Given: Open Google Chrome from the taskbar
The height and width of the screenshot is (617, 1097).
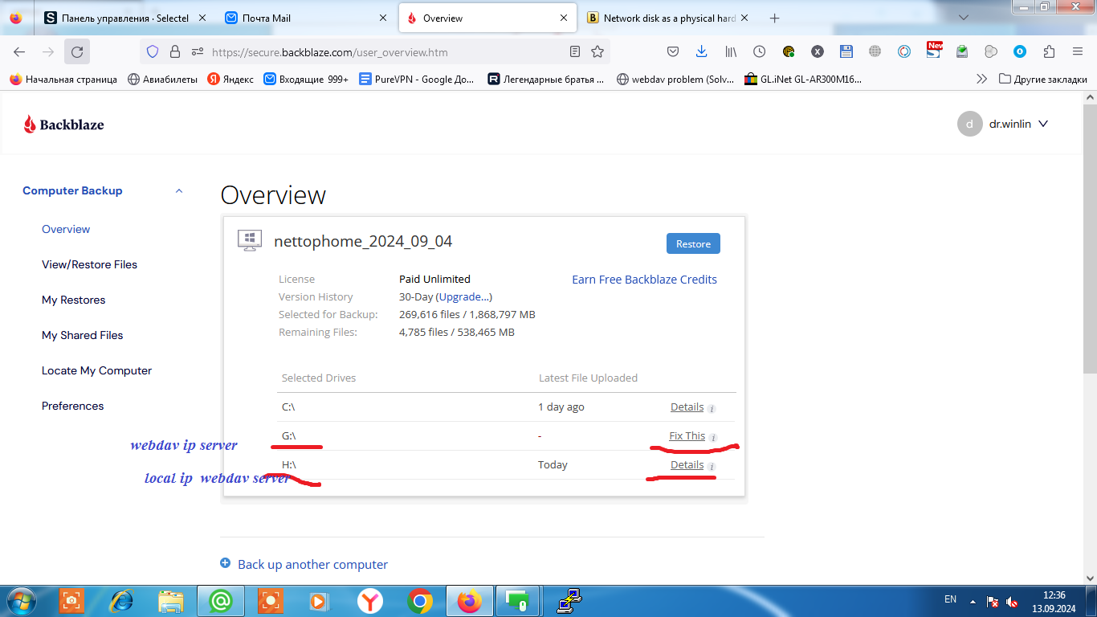Looking at the screenshot, I should coord(419,600).
